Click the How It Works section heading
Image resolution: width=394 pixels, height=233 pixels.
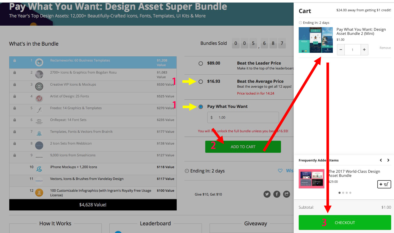(x=55, y=224)
